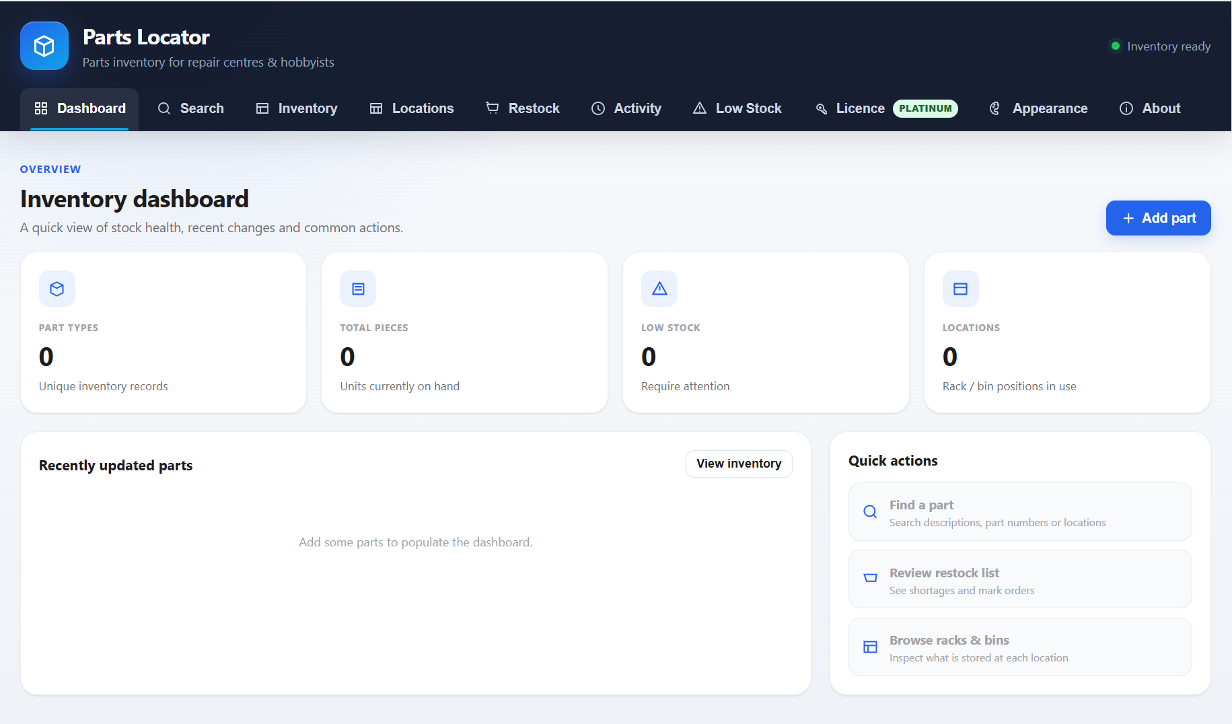Screen dimensions: 1232x724
Task: Click the Activity clock icon
Action: point(598,108)
